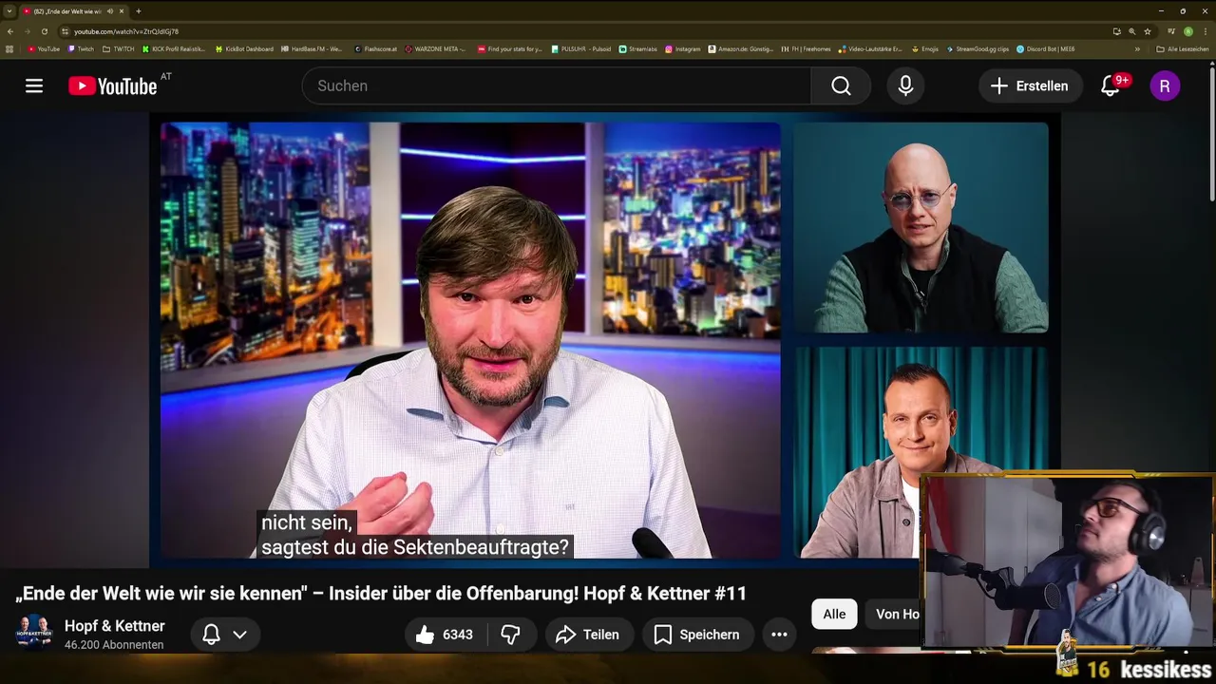
Task: Open the FH | Freehomes bookmark
Action: pos(806,48)
